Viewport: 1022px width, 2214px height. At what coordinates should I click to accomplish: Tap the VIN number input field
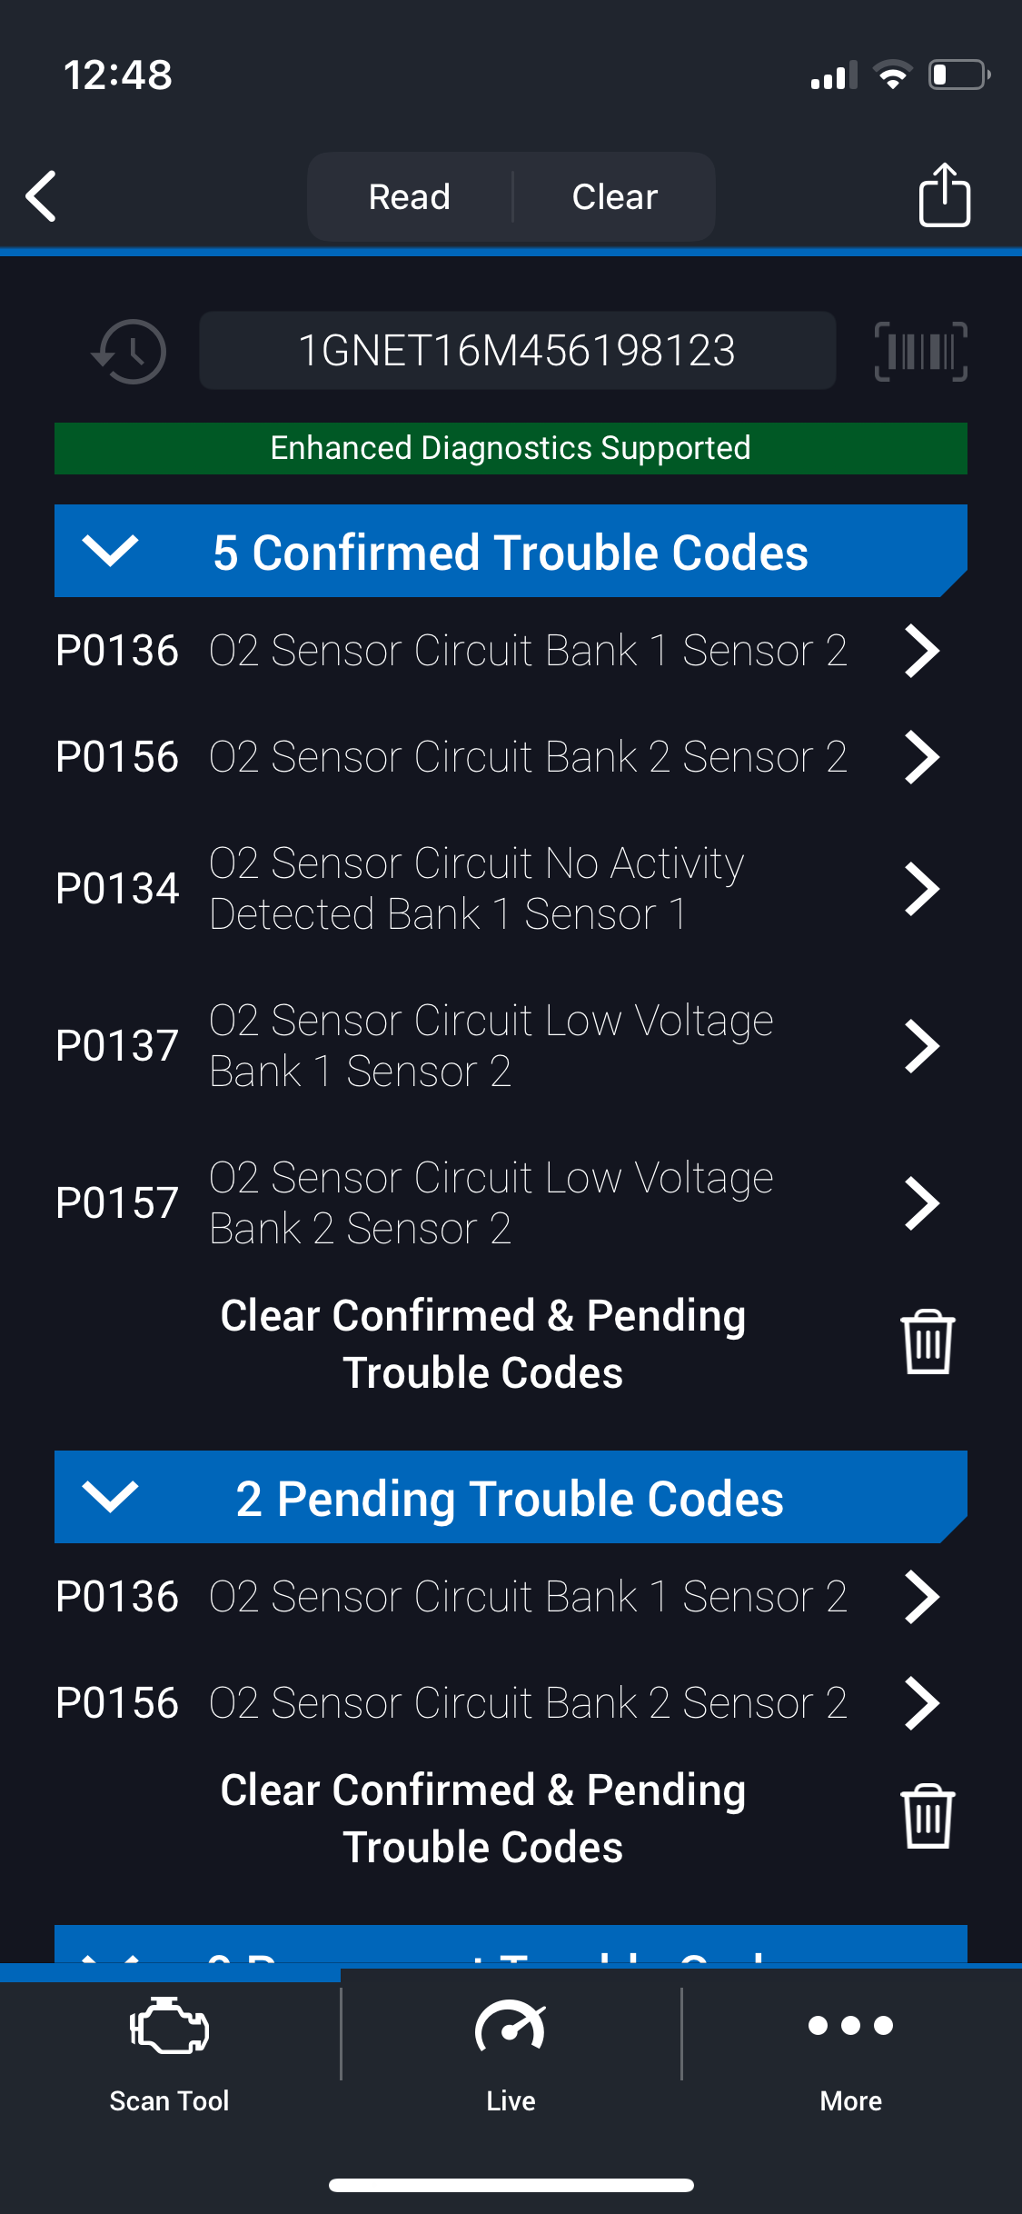pyautogui.click(x=517, y=351)
